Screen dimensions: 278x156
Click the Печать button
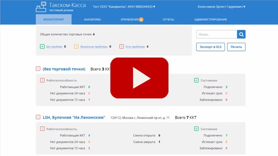click(236, 47)
